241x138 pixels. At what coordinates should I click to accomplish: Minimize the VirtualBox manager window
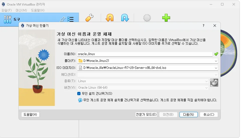coord(211,4)
